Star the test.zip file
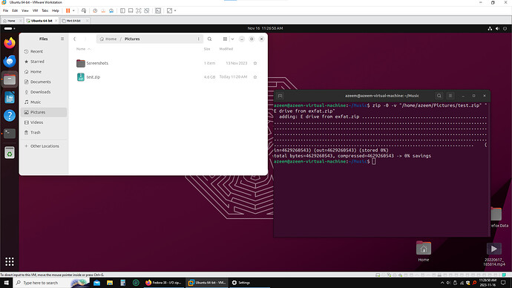 tap(255, 77)
